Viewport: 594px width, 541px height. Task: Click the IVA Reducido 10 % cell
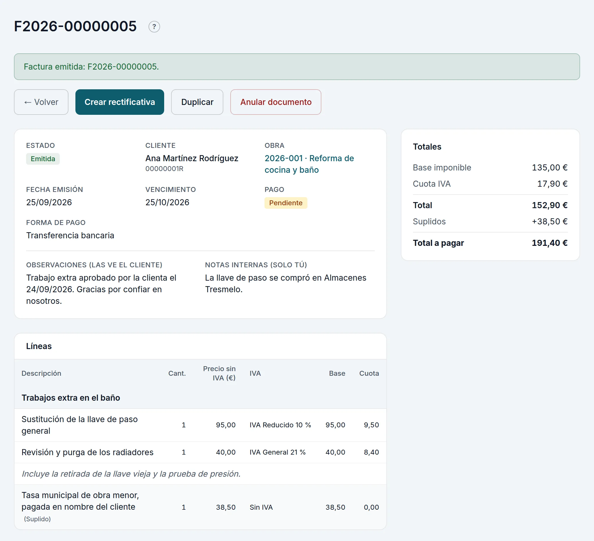pyautogui.click(x=280, y=425)
